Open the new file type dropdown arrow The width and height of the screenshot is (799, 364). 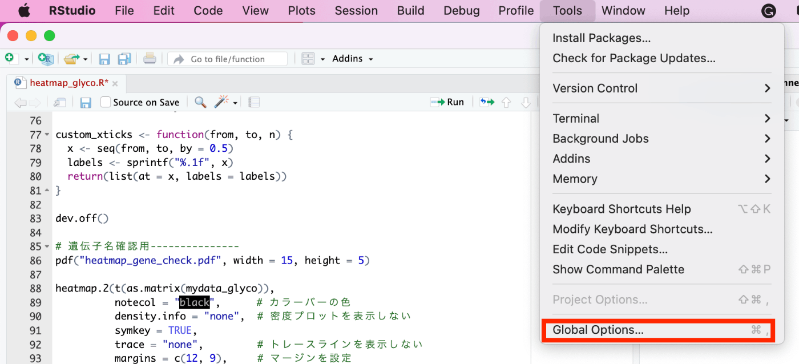[26, 59]
